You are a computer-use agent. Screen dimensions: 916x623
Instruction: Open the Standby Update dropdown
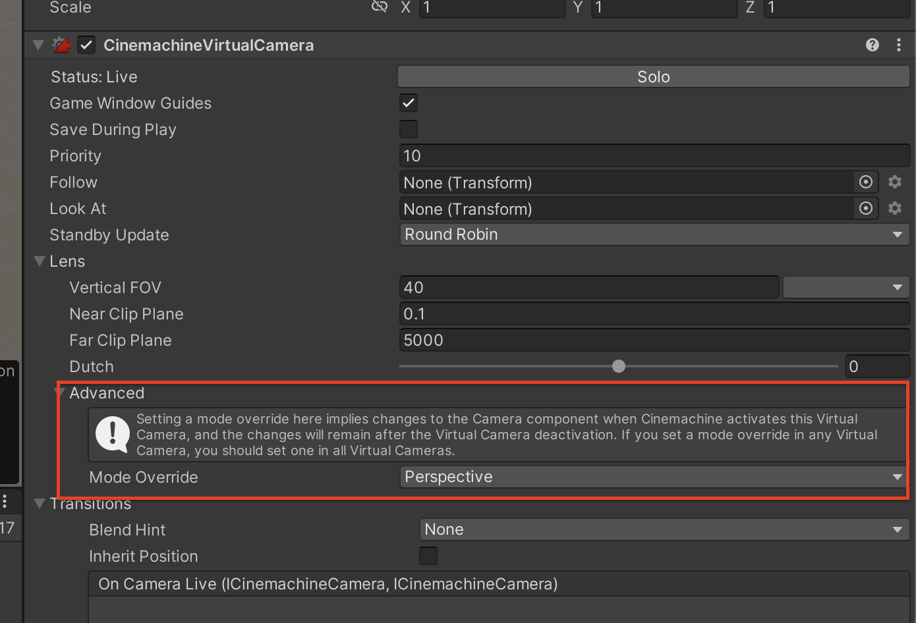pos(654,234)
